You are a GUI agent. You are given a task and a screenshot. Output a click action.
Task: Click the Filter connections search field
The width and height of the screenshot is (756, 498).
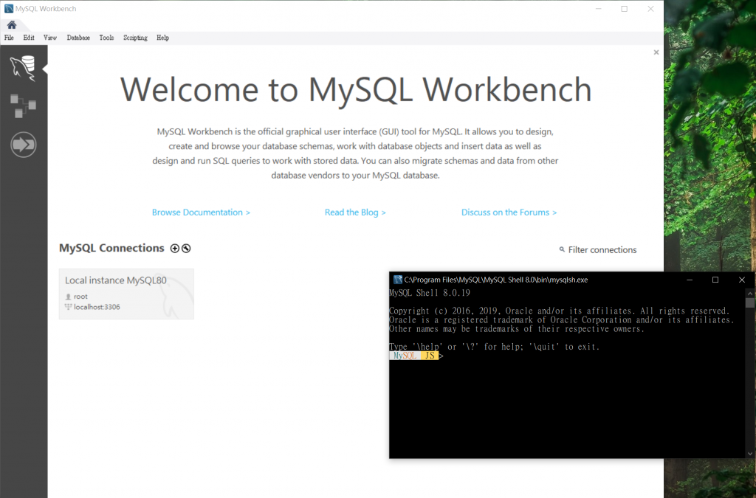coord(598,249)
